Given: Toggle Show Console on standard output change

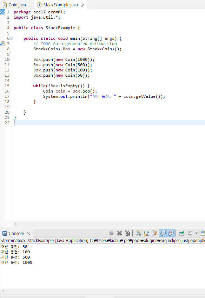Looking at the screenshot, I should click(x=163, y=233).
